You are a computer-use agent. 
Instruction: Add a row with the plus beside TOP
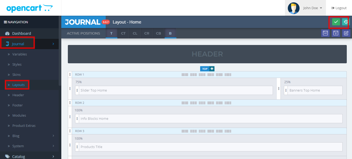coord(212,69)
